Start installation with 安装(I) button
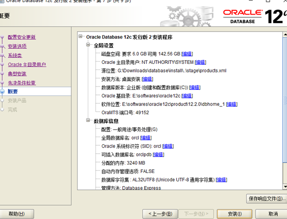 (235, 214)
